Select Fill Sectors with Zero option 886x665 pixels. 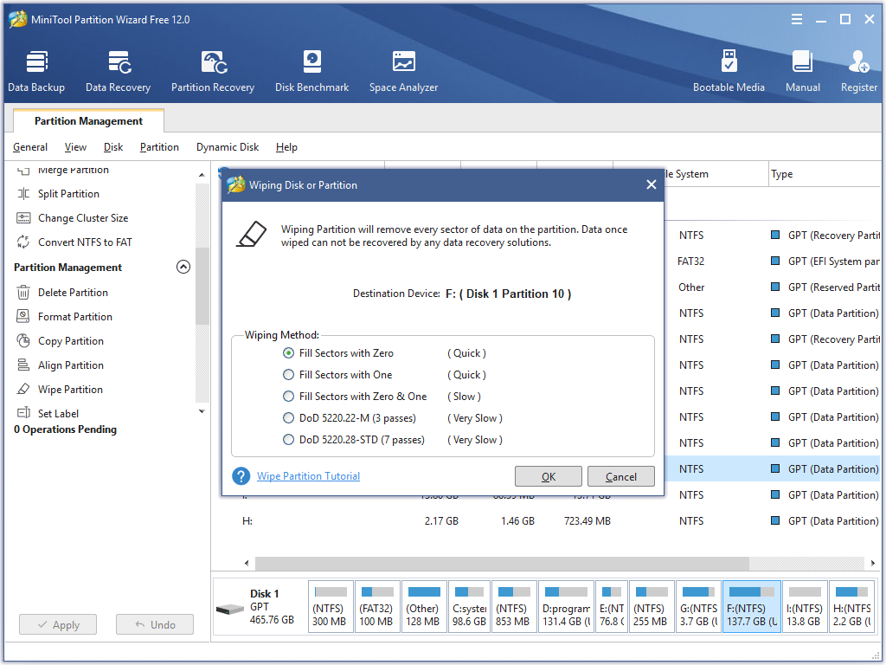click(288, 353)
